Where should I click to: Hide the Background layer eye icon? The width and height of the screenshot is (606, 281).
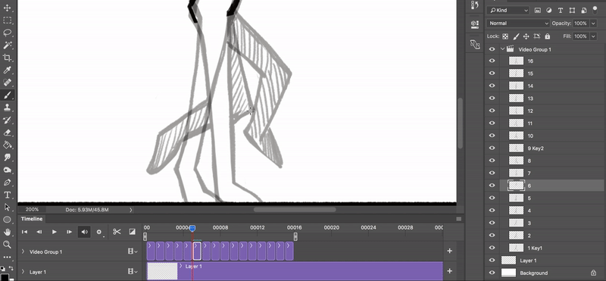point(492,273)
